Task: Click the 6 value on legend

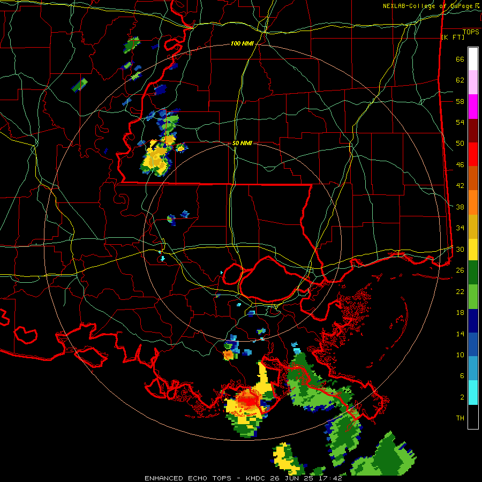Action: 462,376
